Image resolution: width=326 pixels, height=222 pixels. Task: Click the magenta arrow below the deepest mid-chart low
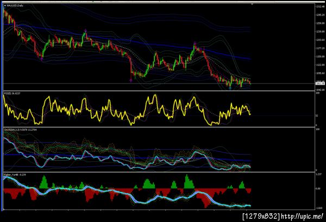click(x=131, y=80)
